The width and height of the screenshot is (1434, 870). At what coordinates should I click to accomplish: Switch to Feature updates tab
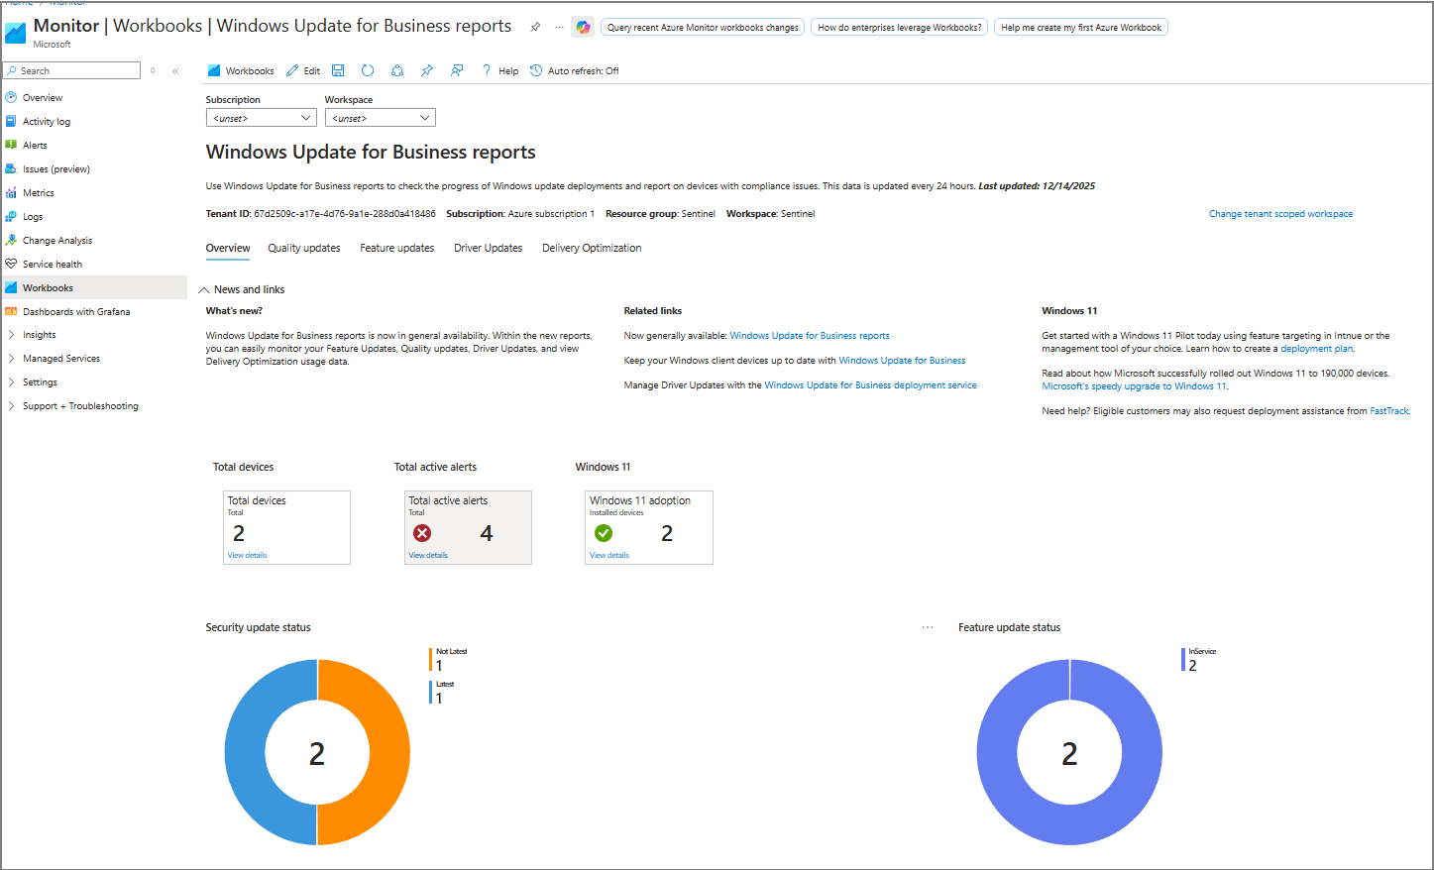pos(397,248)
